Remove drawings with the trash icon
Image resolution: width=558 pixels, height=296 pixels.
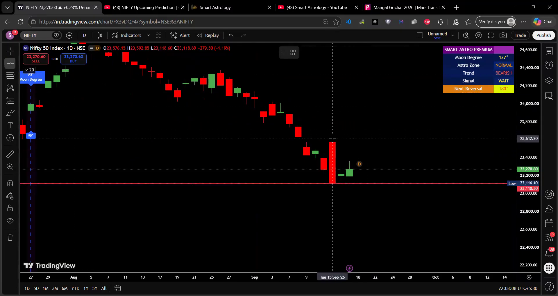[x=10, y=237]
